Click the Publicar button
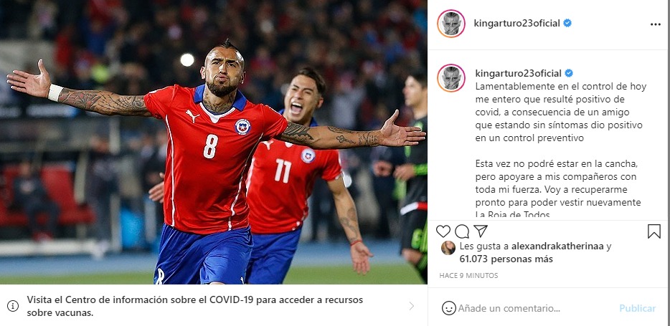The image size is (670, 326). 638,309
